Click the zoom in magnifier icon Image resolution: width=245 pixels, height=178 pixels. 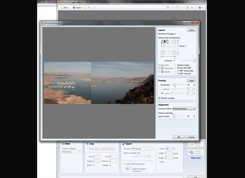[187, 8]
